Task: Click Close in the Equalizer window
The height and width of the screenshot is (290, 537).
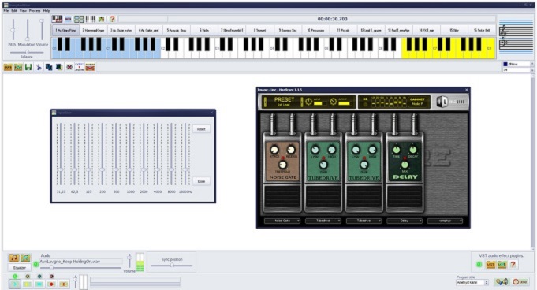Action: point(201,181)
